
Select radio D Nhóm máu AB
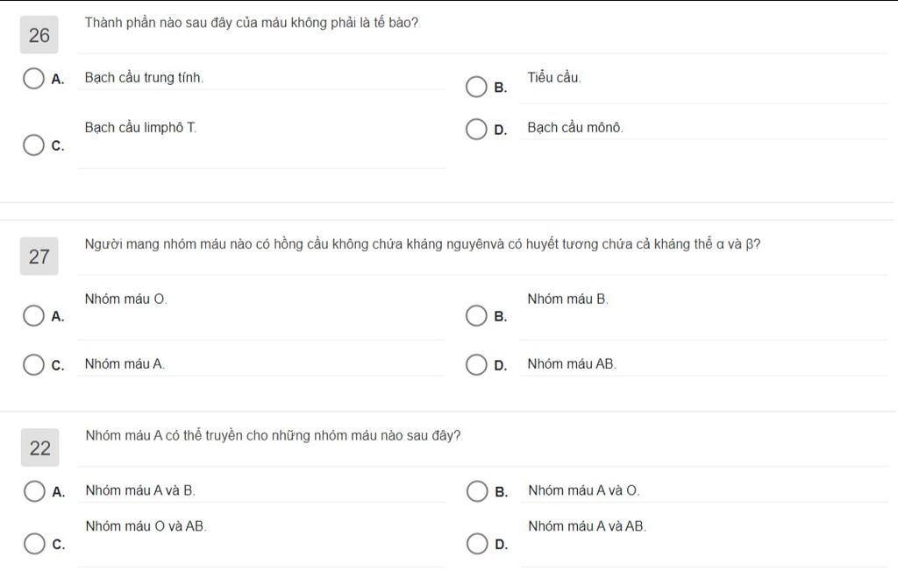coord(476,364)
